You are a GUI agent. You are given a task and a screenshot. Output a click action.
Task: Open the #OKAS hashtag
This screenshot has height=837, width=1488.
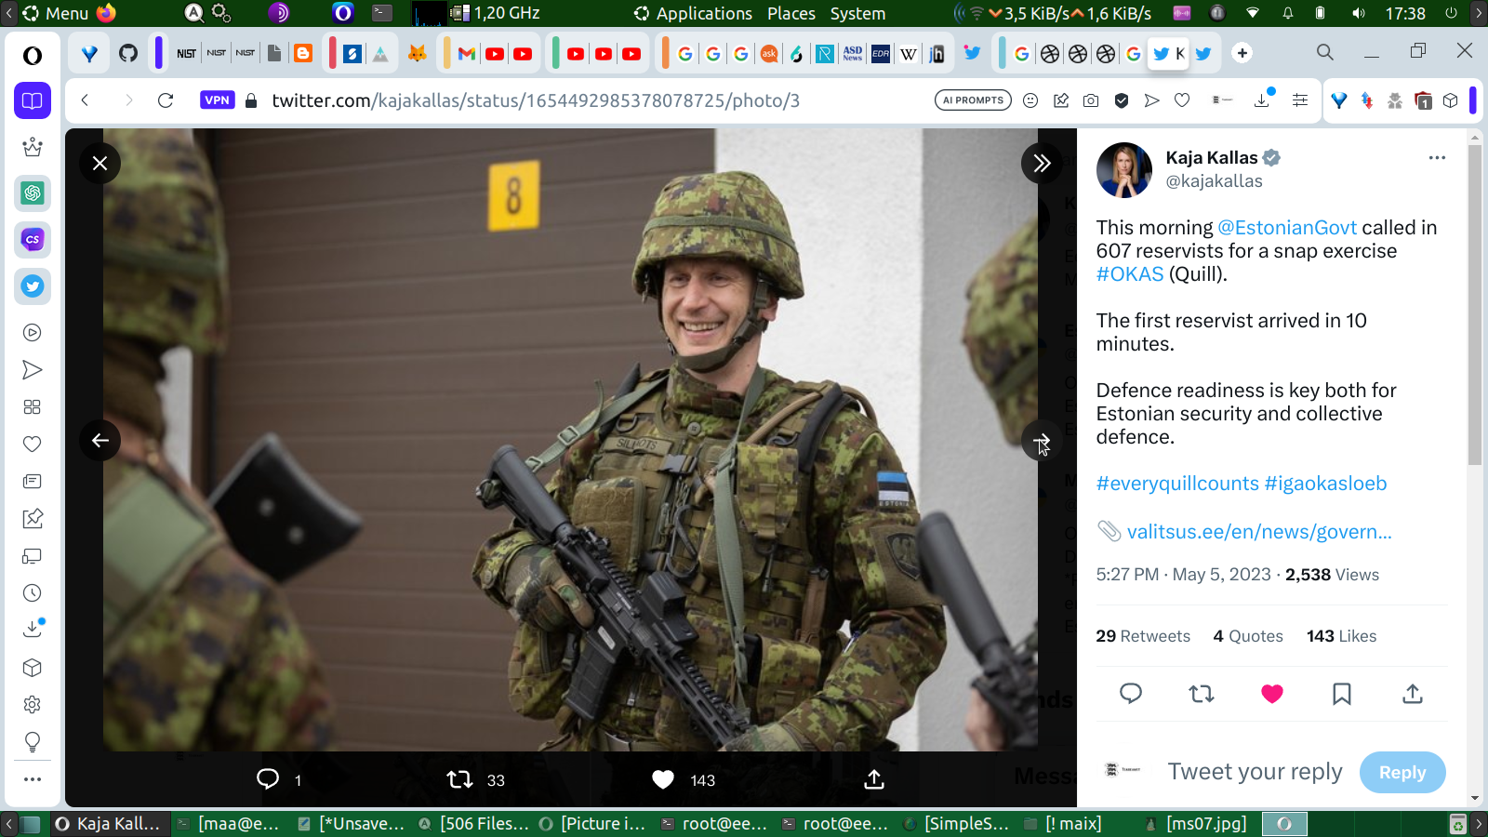tap(1130, 274)
